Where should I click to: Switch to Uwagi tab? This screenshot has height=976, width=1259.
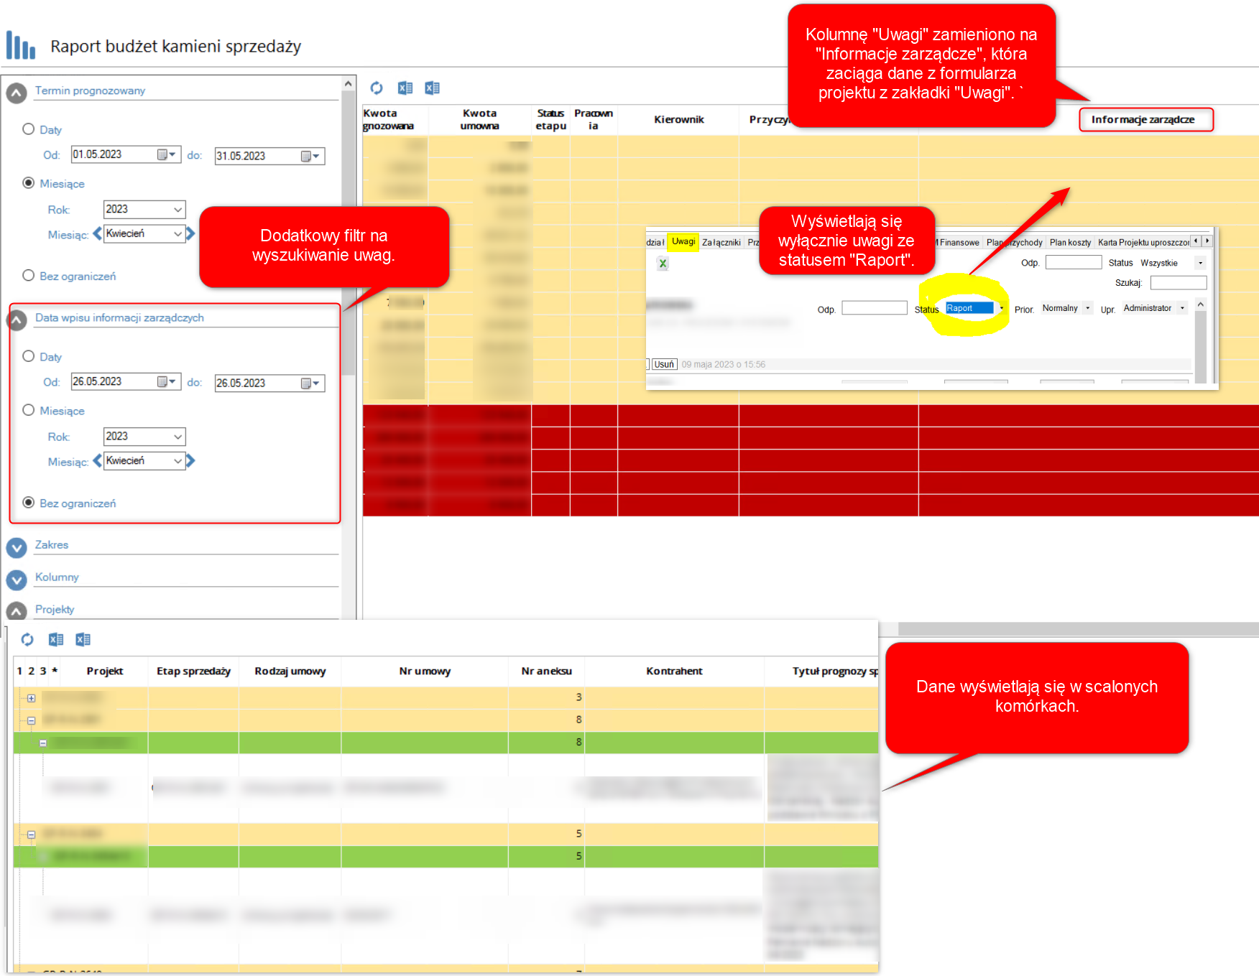click(x=683, y=241)
